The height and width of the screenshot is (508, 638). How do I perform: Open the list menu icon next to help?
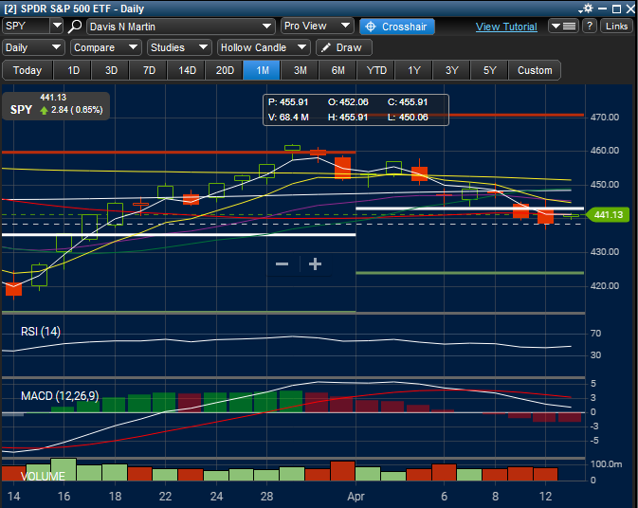[563, 27]
